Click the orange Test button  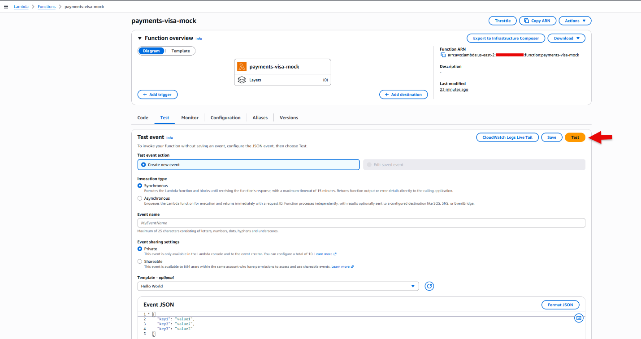[575, 137]
